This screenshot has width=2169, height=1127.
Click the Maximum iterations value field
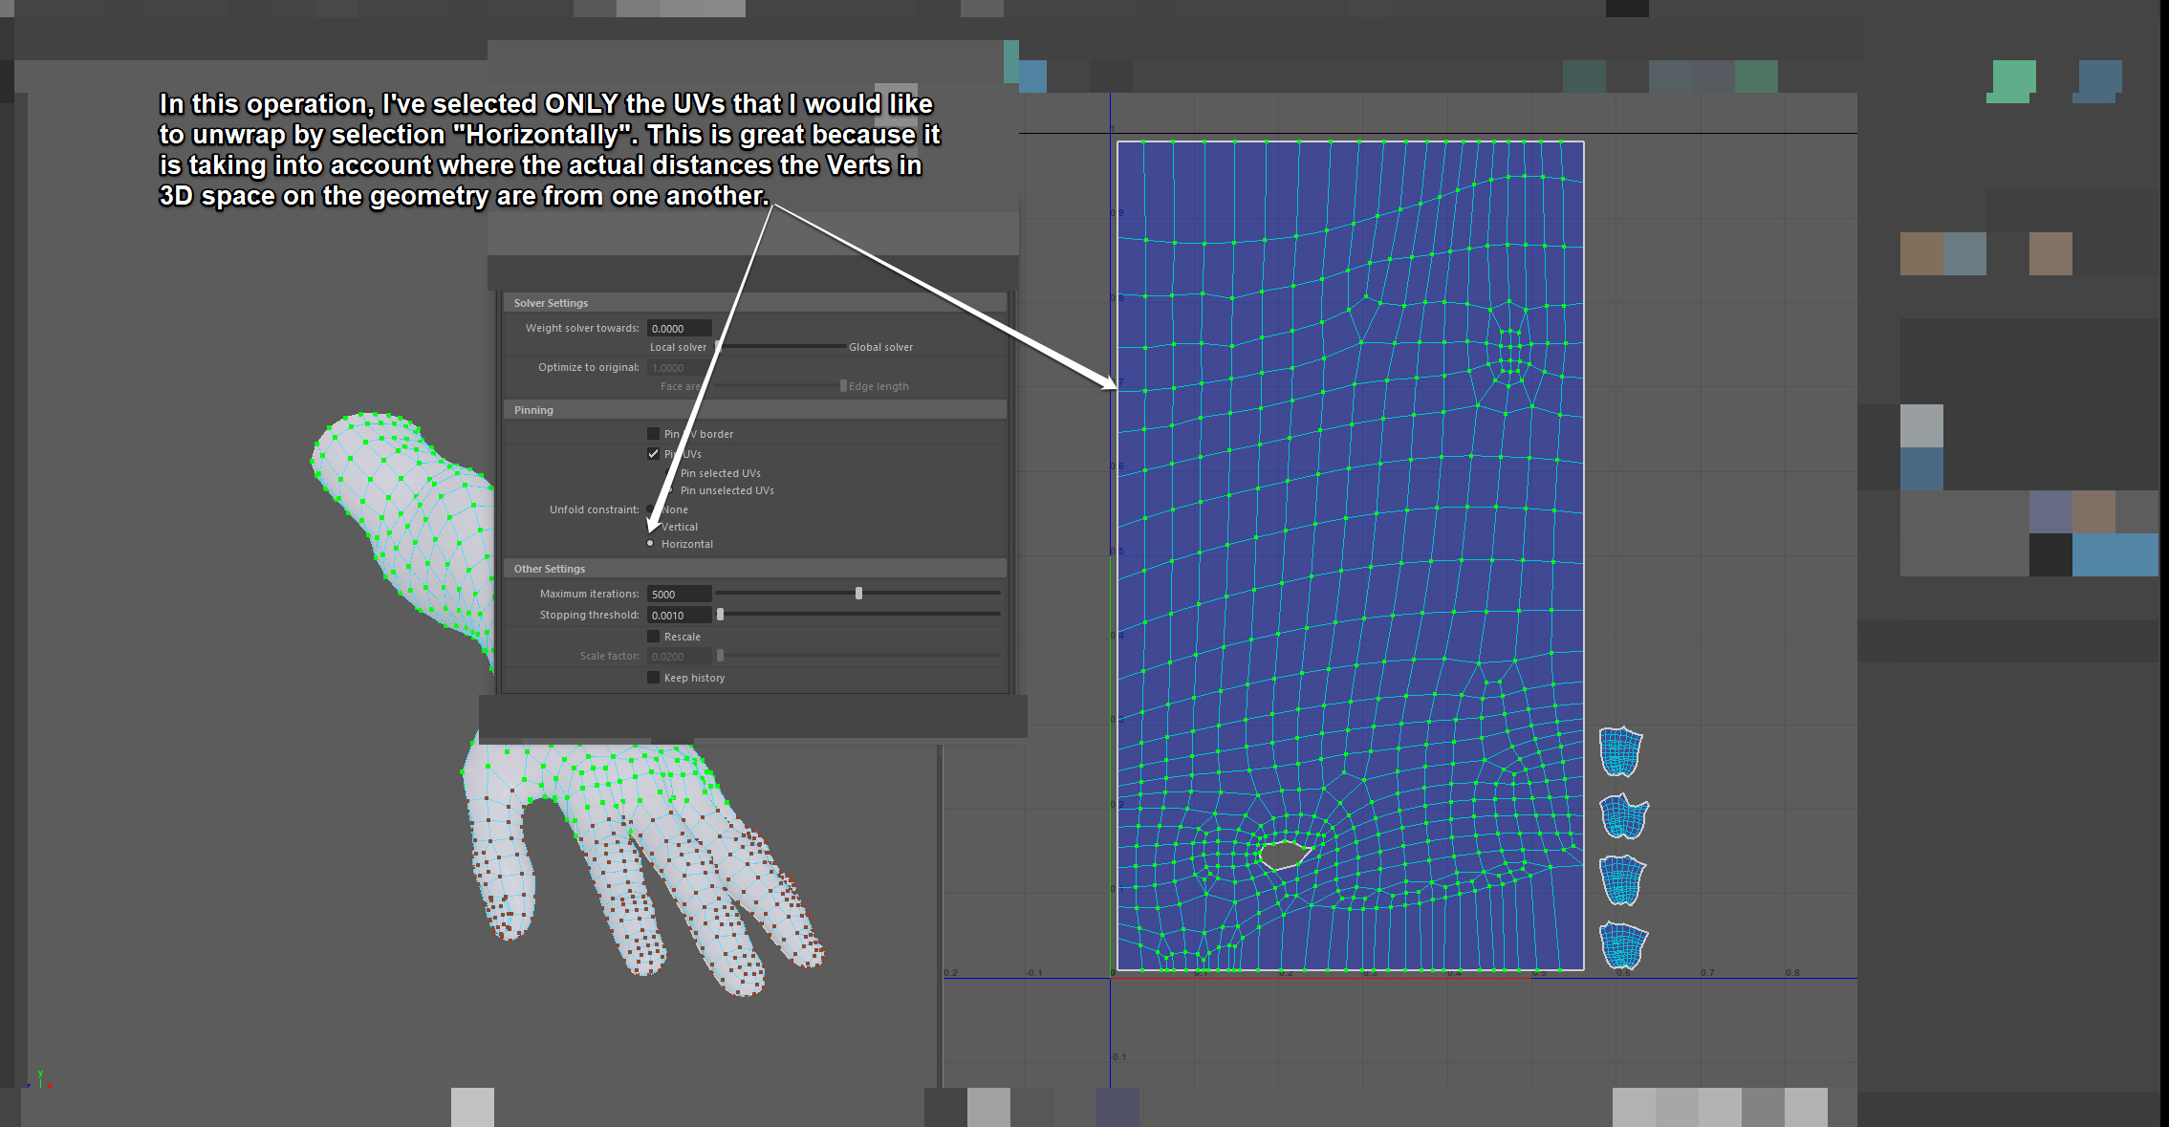click(679, 595)
